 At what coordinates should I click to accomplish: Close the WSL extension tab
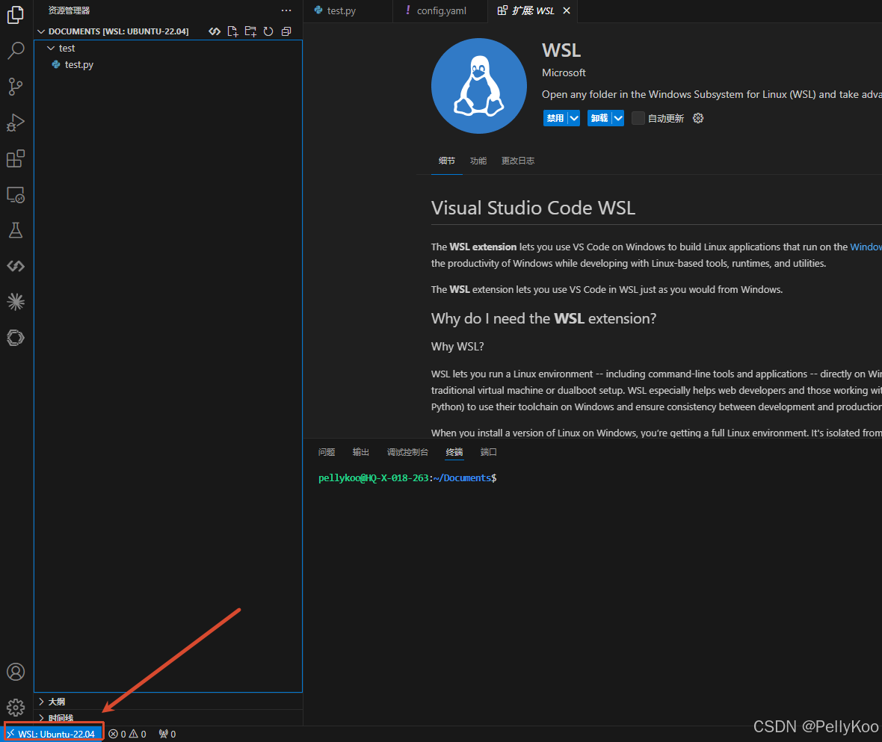tap(567, 10)
